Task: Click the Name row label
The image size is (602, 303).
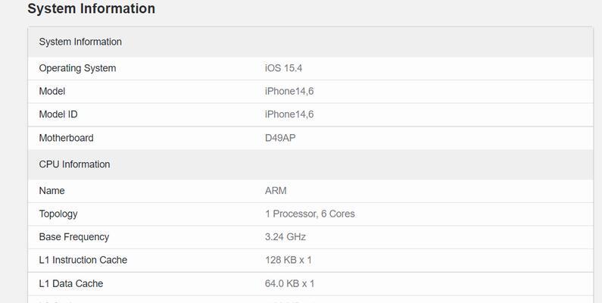Action: pyautogui.click(x=51, y=191)
